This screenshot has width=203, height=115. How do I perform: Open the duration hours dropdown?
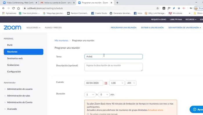[x=90, y=95]
